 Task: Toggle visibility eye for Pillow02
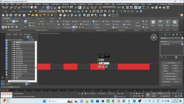[x=12, y=46]
